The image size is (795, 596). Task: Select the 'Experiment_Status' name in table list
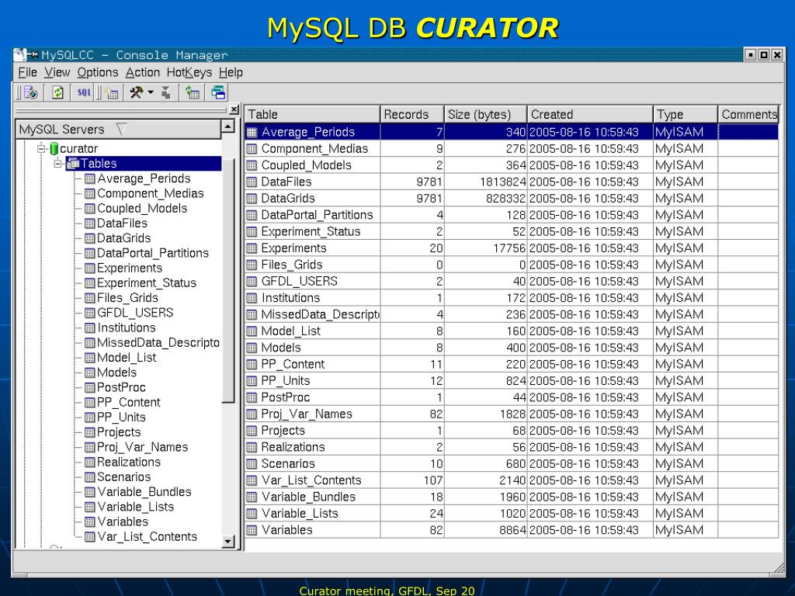pyautogui.click(x=311, y=232)
